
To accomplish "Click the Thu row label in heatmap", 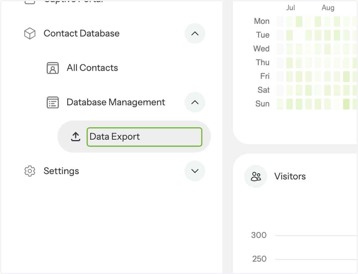I will (x=263, y=62).
